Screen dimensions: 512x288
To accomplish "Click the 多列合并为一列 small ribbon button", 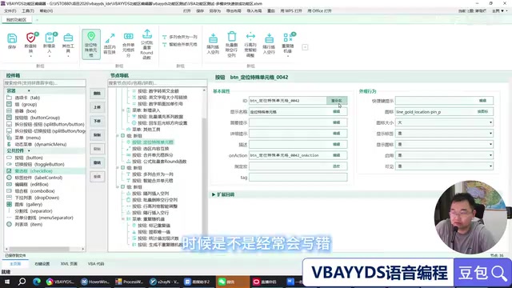I will [180, 38].
